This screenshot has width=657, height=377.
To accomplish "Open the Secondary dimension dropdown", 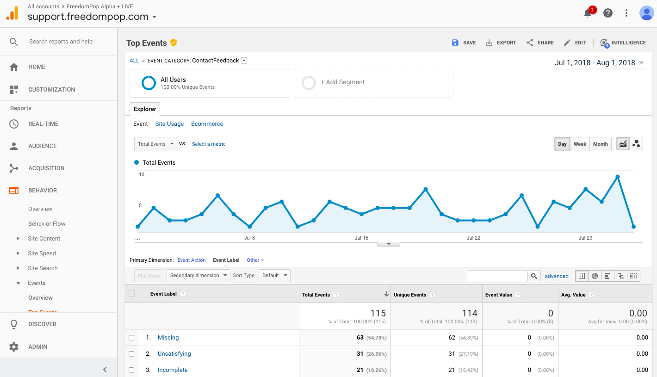I will 198,276.
